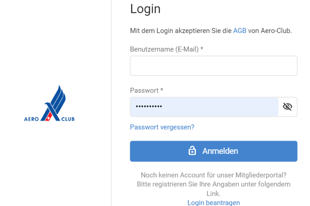Click the von Aero-Club text in terms sentence
The height and width of the screenshot is (206, 310).
coord(270,31)
